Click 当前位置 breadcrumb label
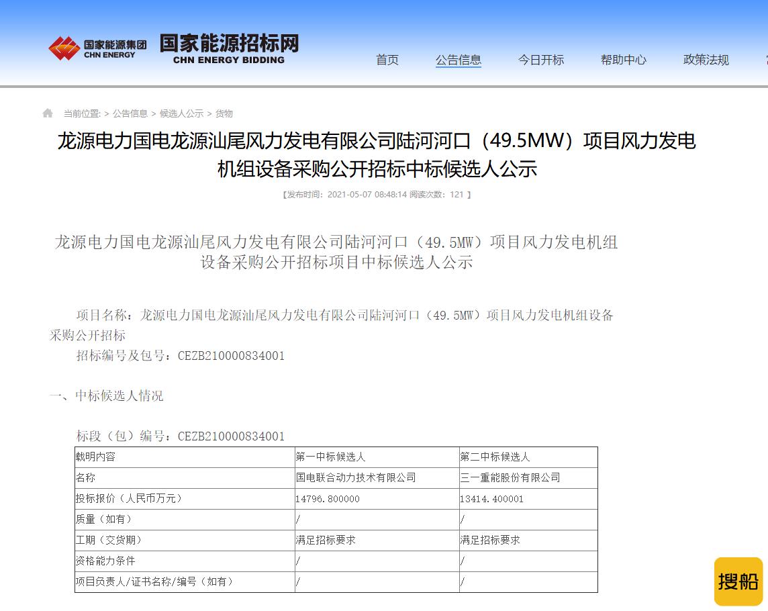The height and width of the screenshot is (611, 768). point(82,113)
